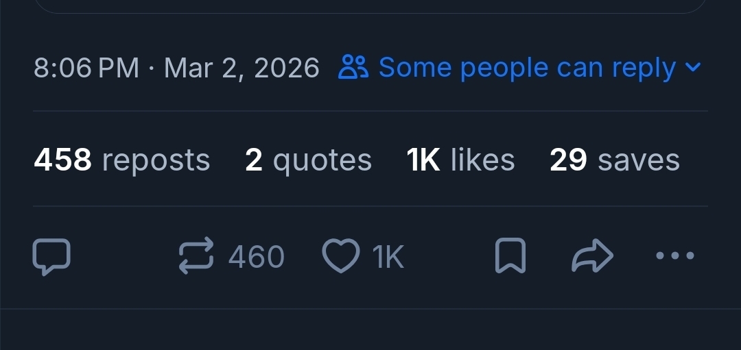Click the people icon beside reply settings
741x350 pixels.
[353, 67]
